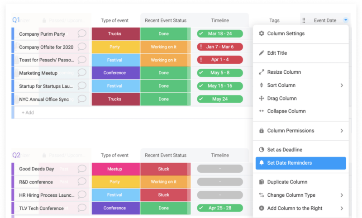This screenshot has width=362, height=218.
Task: Click Duplicate Column clipboard icon
Action: click(x=262, y=182)
